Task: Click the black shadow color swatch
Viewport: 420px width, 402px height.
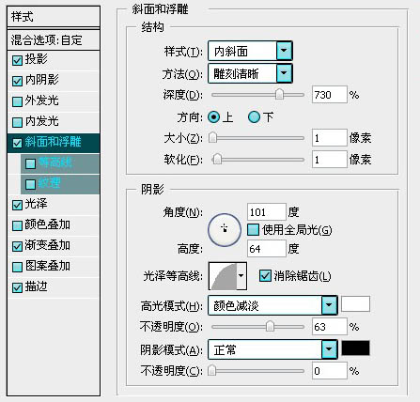Action: pyautogui.click(x=355, y=348)
